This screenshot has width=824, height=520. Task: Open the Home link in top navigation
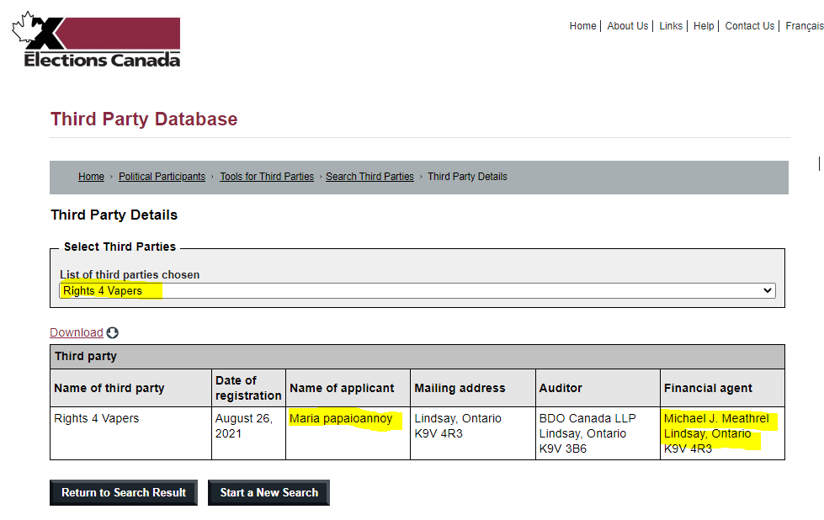click(x=582, y=26)
